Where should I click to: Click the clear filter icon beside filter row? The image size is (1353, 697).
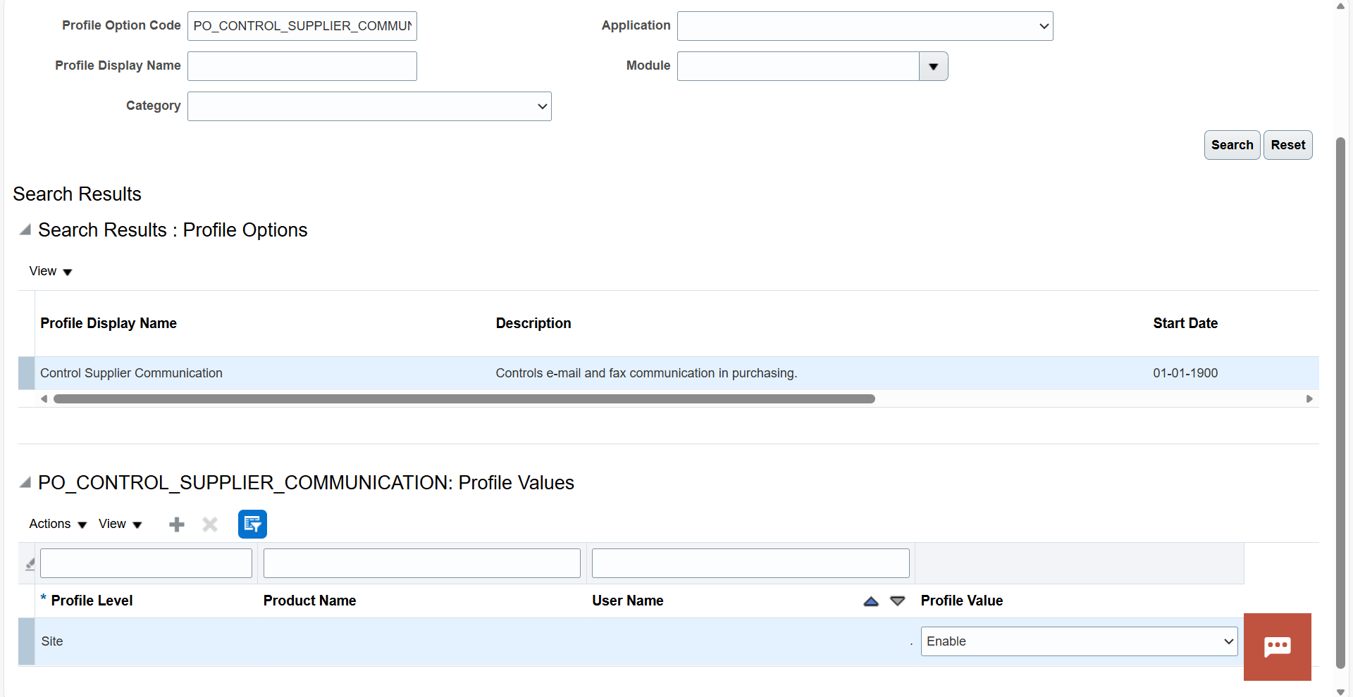pos(30,563)
